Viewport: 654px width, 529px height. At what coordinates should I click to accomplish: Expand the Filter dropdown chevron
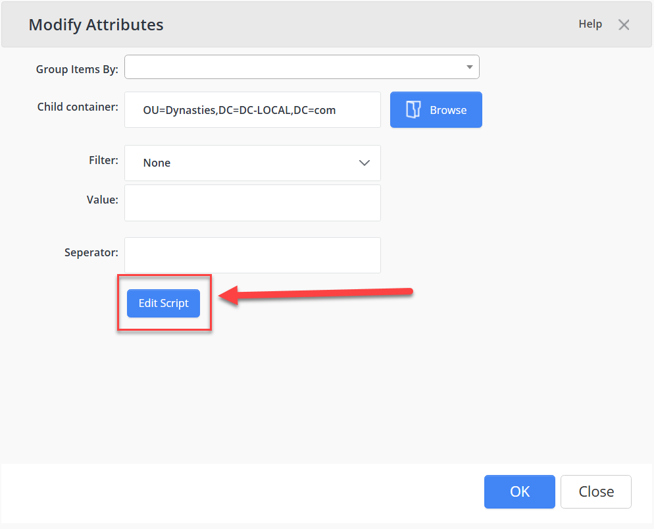pyautogui.click(x=365, y=163)
